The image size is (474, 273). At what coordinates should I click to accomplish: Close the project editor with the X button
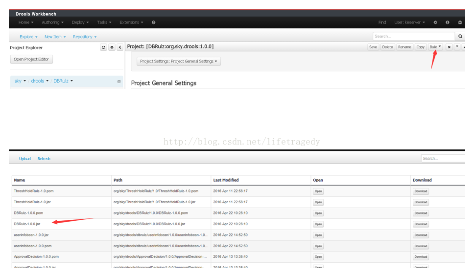point(449,47)
